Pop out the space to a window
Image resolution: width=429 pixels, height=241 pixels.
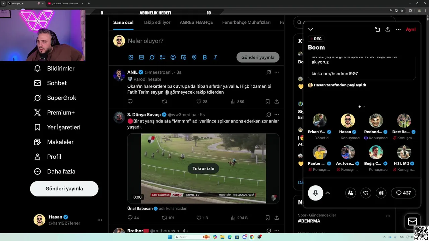click(x=377, y=29)
